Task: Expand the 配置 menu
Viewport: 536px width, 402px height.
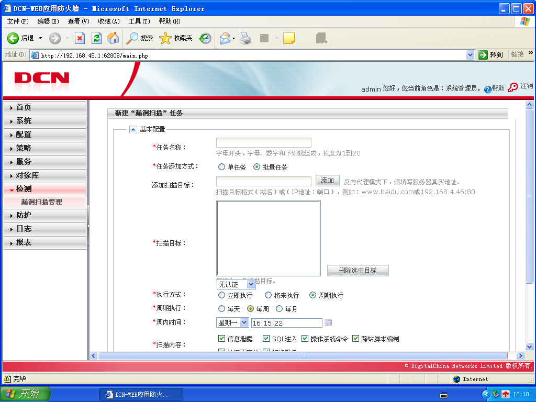Action: [45, 135]
